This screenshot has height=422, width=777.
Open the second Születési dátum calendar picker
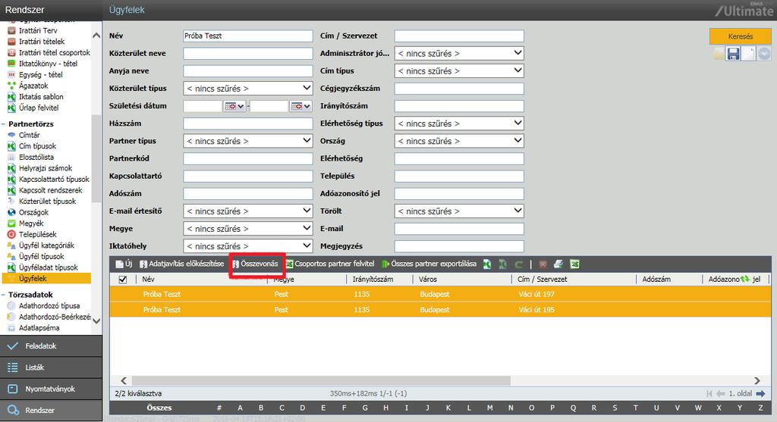tap(300, 106)
